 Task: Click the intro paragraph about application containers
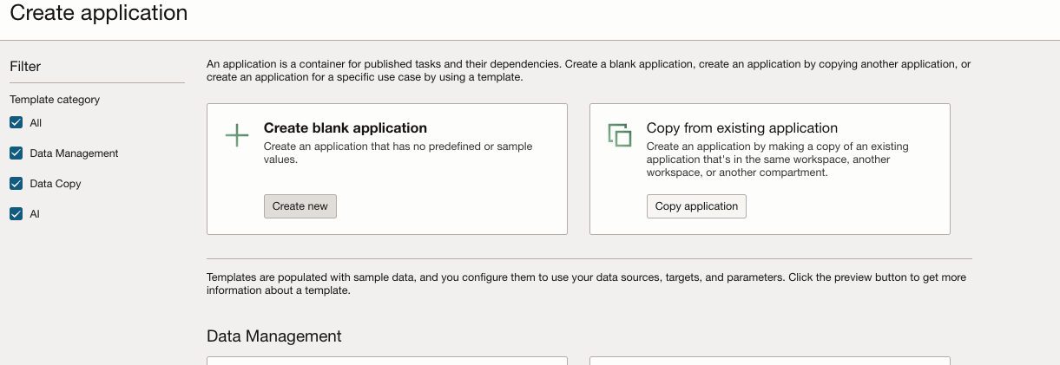pyautogui.click(x=588, y=70)
